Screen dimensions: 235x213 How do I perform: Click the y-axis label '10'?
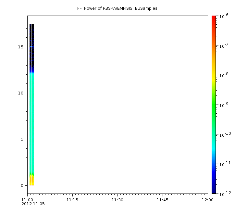(21, 93)
